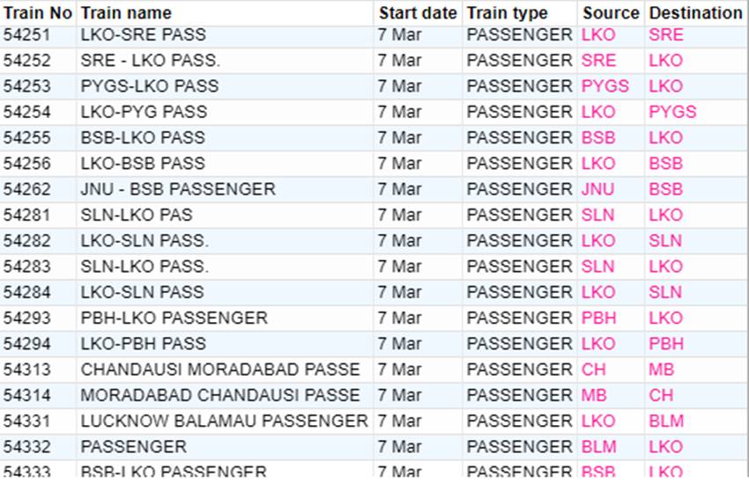Select the JNU - BSB PASSENGER train name

pyautogui.click(x=178, y=189)
